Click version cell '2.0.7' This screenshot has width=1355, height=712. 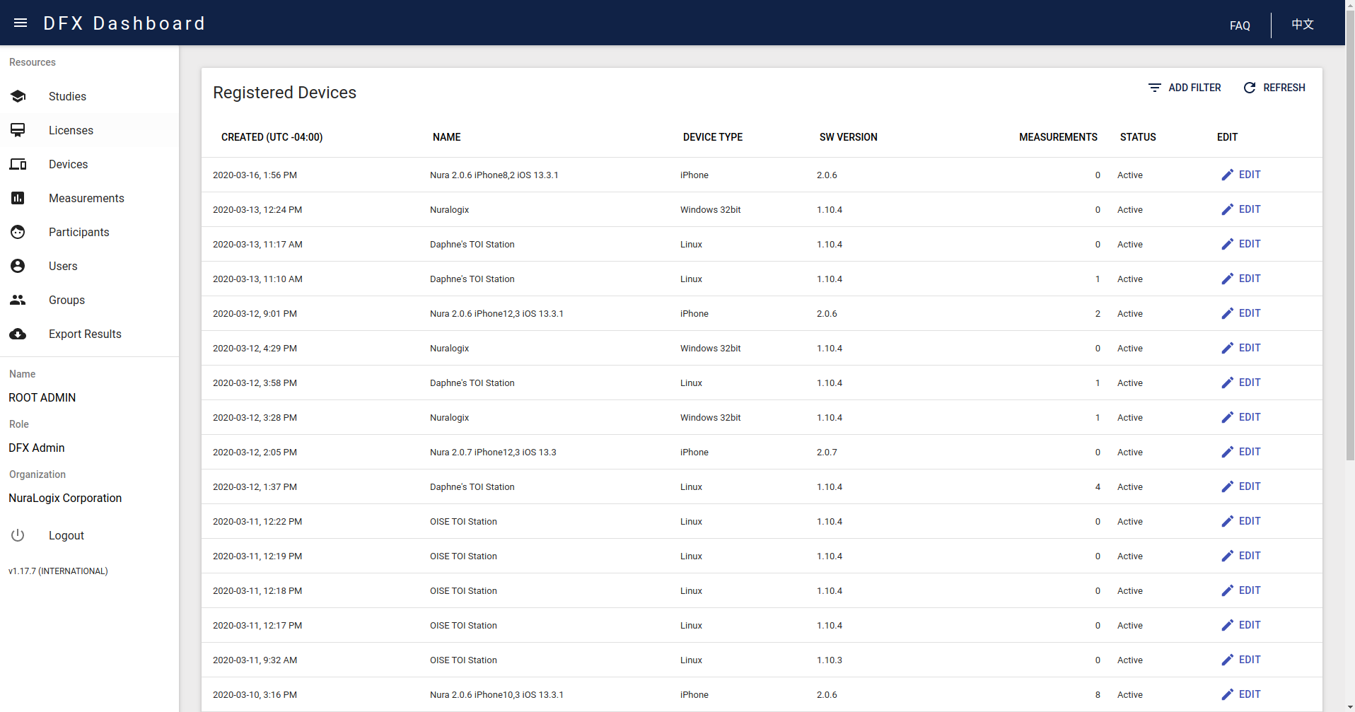(x=827, y=452)
